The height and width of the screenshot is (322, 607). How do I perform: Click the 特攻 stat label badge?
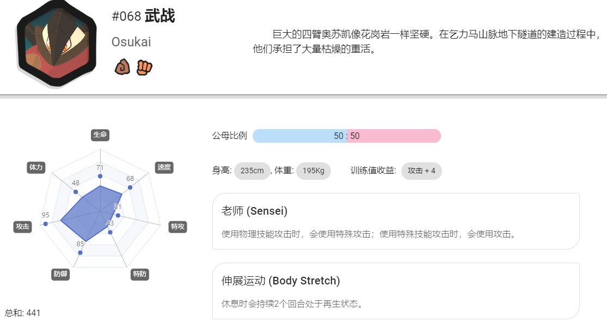pos(178,227)
